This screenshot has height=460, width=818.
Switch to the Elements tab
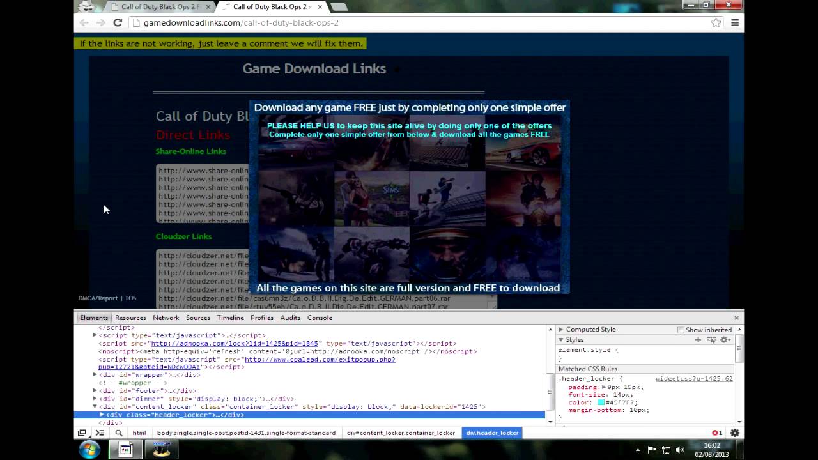pos(94,318)
